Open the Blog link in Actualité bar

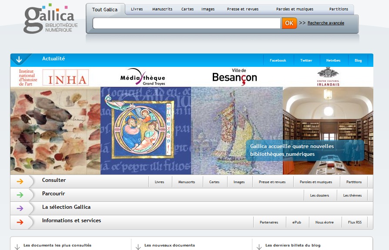tap(358, 60)
